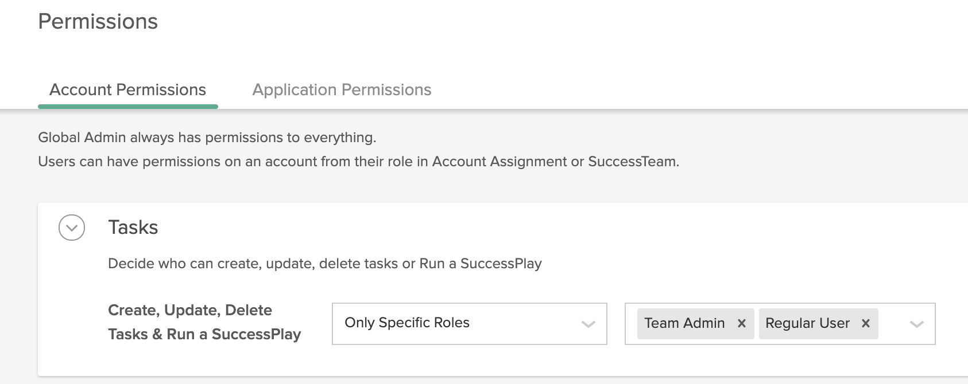This screenshot has height=384, width=968.
Task: Remove the Regular User role tag
Action: [866, 323]
